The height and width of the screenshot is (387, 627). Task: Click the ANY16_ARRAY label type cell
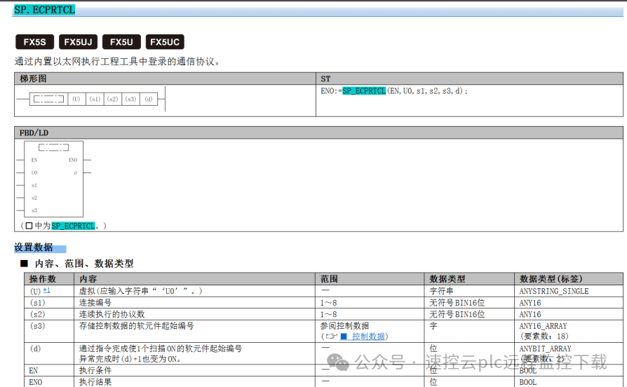[569, 331]
